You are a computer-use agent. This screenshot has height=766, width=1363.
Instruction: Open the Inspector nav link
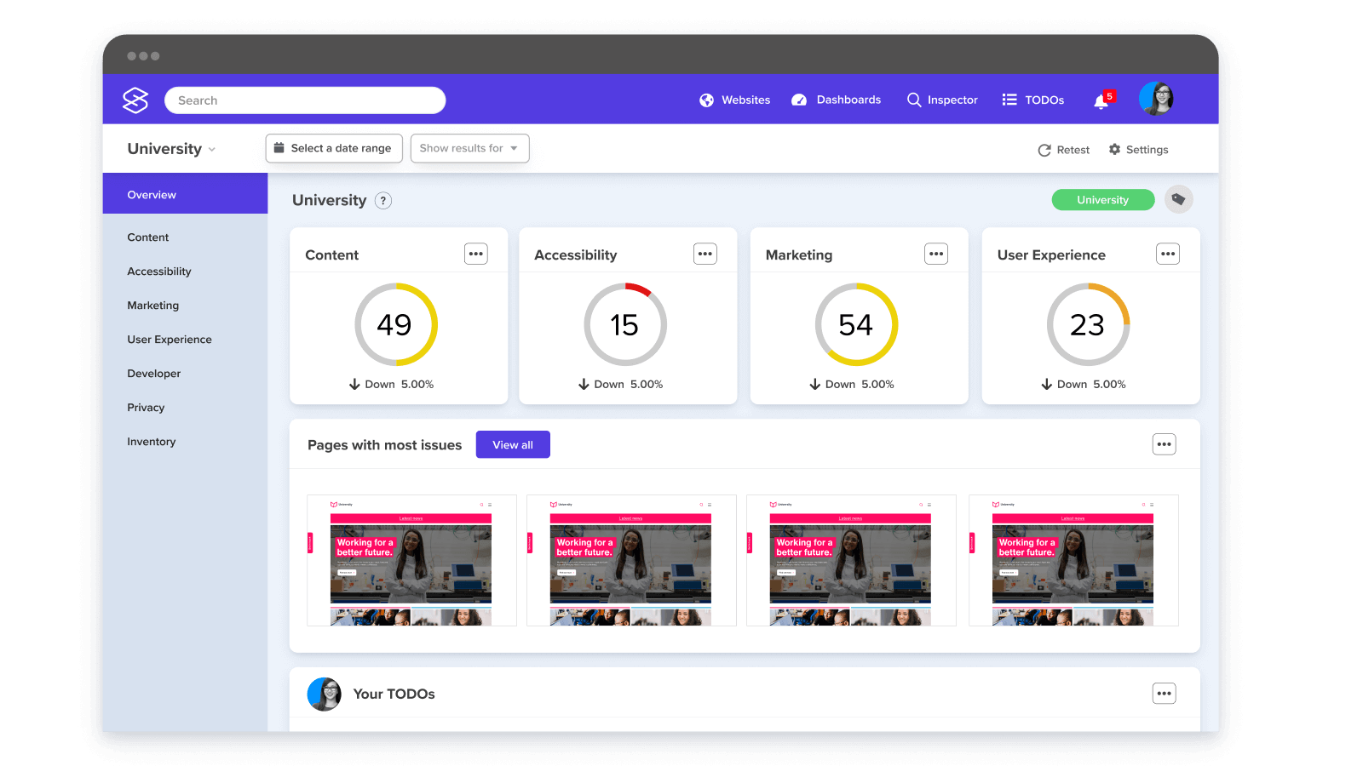(x=952, y=100)
